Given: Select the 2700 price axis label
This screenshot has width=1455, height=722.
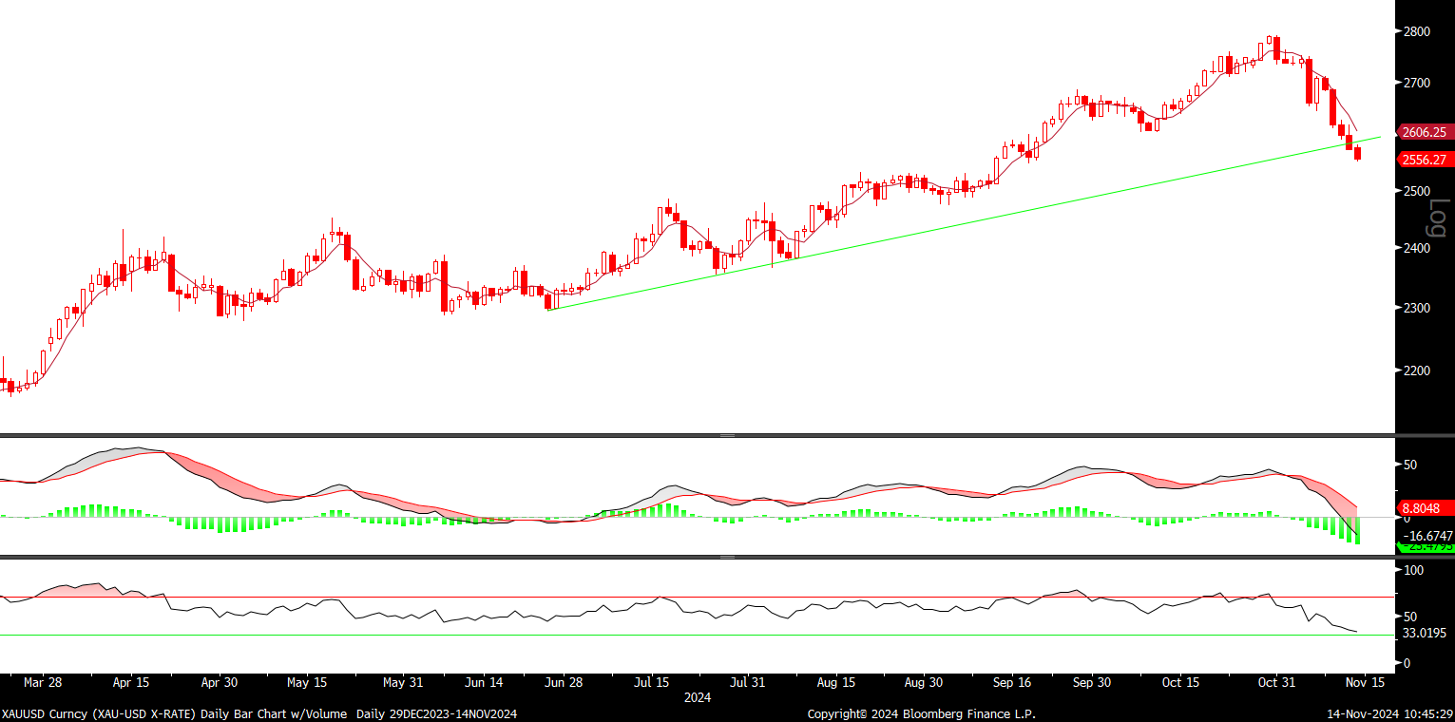Looking at the screenshot, I should pos(1417,83).
